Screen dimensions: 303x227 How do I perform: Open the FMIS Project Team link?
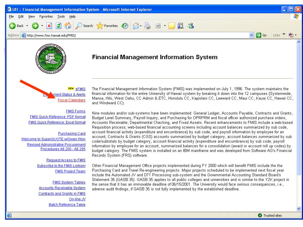[70, 171]
